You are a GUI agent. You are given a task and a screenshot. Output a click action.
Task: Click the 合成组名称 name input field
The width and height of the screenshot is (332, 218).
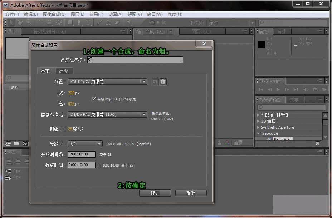tap(135, 60)
